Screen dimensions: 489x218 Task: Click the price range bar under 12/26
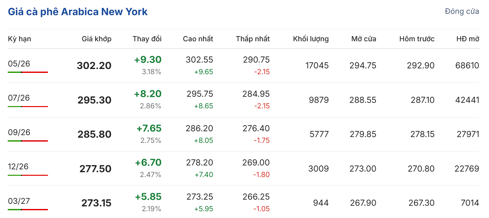(x=28, y=175)
